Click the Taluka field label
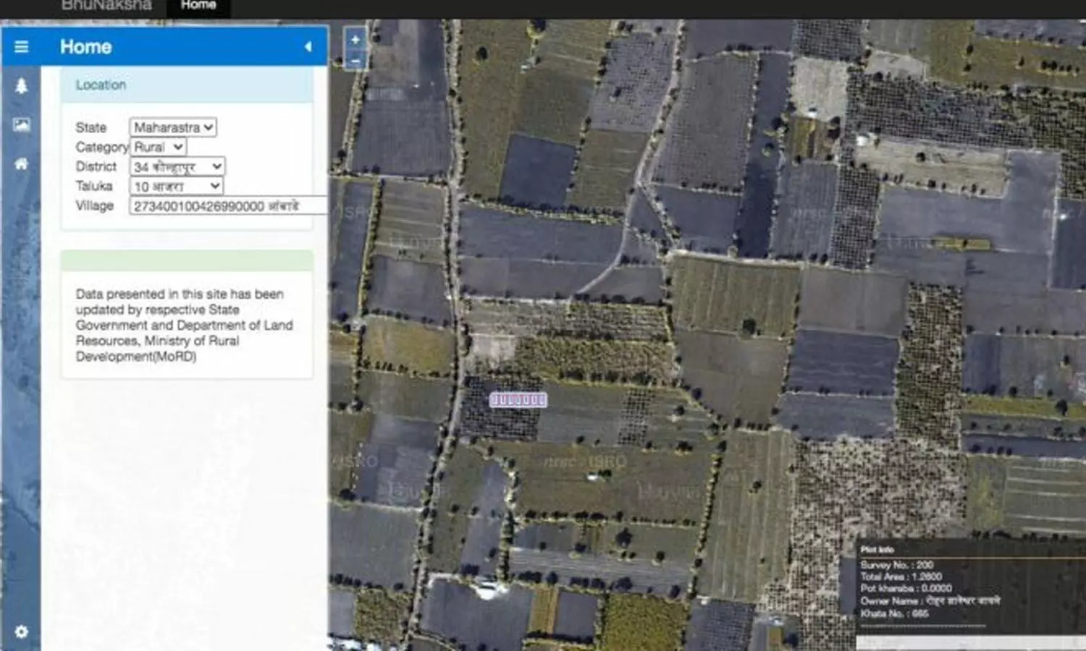 click(94, 186)
